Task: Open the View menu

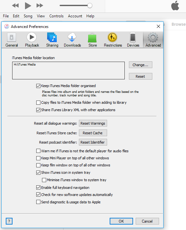Action: tap(41, 16)
